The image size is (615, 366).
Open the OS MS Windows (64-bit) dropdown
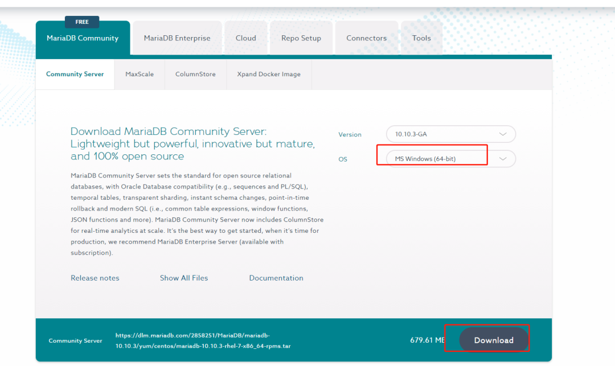click(x=450, y=159)
